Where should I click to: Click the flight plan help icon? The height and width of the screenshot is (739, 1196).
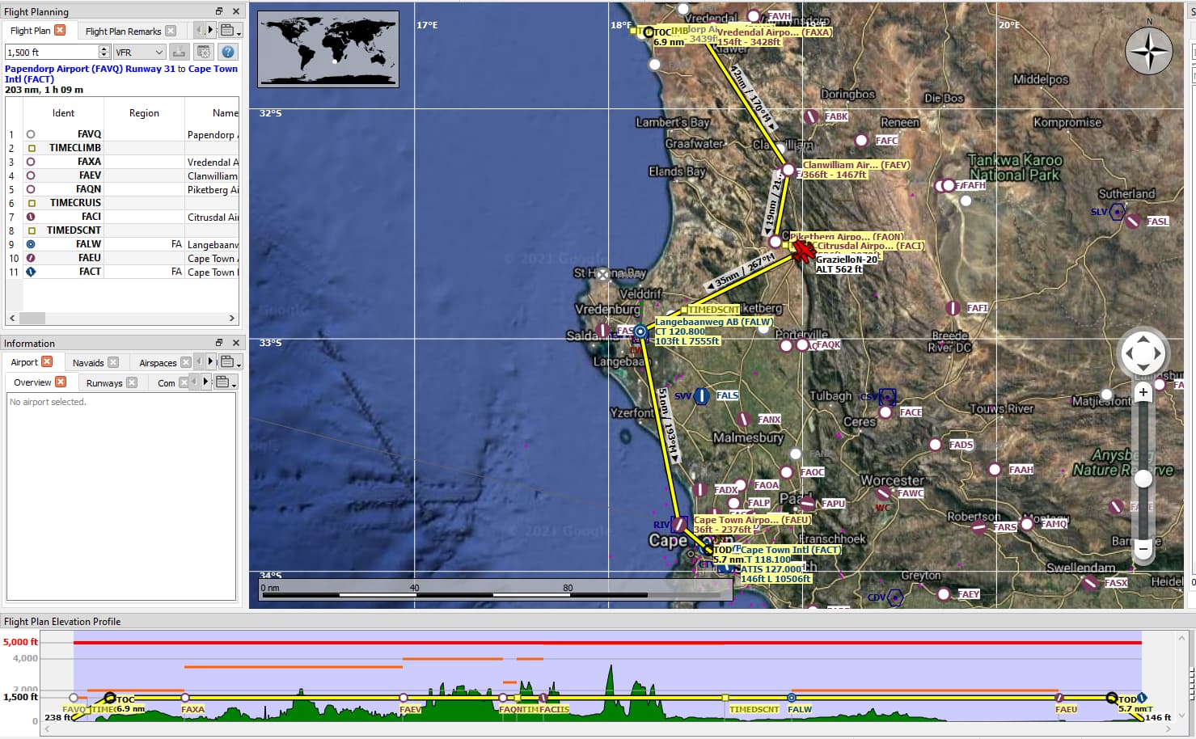click(228, 52)
